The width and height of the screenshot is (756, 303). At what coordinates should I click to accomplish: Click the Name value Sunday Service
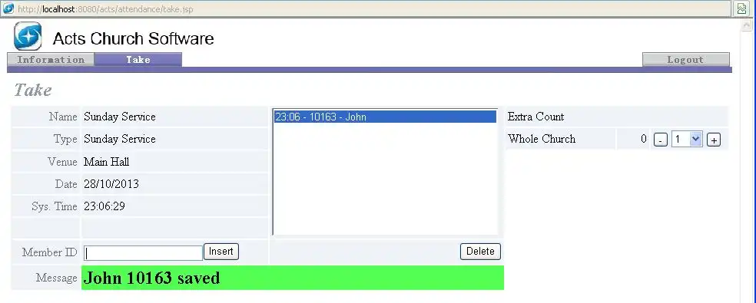pyautogui.click(x=120, y=117)
